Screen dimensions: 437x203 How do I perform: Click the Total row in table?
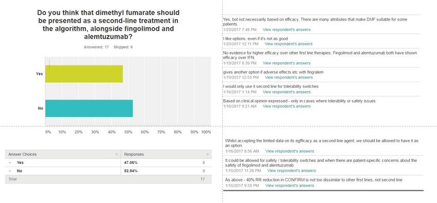click(x=108, y=179)
